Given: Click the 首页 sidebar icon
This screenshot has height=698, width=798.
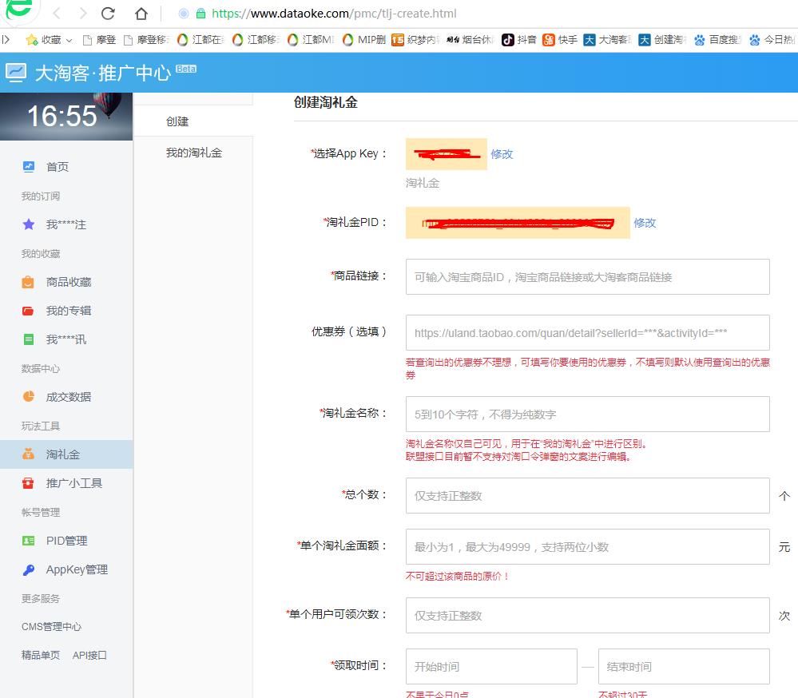Looking at the screenshot, I should 29,167.
